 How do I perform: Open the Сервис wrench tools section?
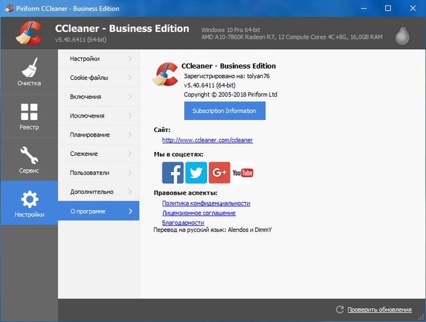[29, 159]
